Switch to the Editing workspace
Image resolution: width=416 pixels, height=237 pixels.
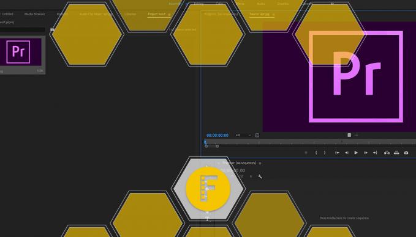tap(199, 4)
